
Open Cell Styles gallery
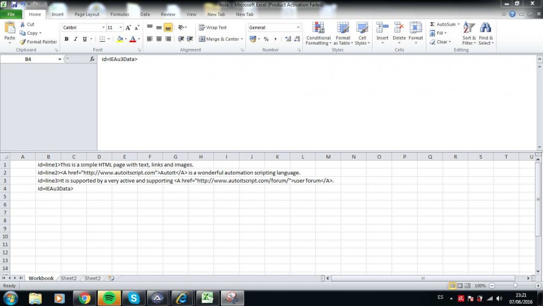[362, 34]
